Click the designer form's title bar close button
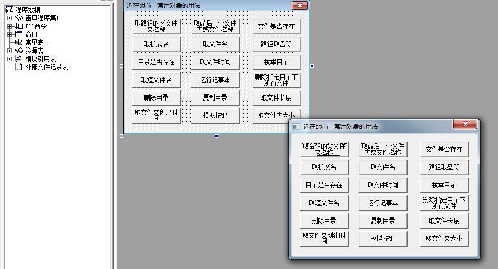This screenshot has width=498, height=269. point(300,6)
